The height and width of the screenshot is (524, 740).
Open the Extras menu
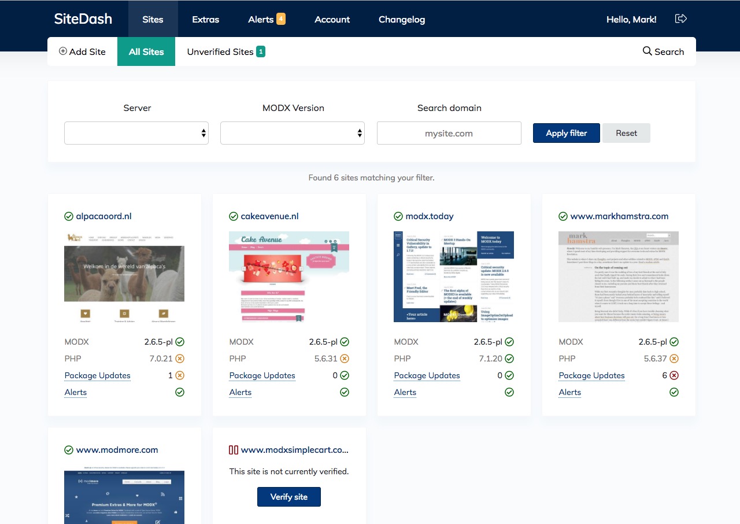tap(206, 19)
